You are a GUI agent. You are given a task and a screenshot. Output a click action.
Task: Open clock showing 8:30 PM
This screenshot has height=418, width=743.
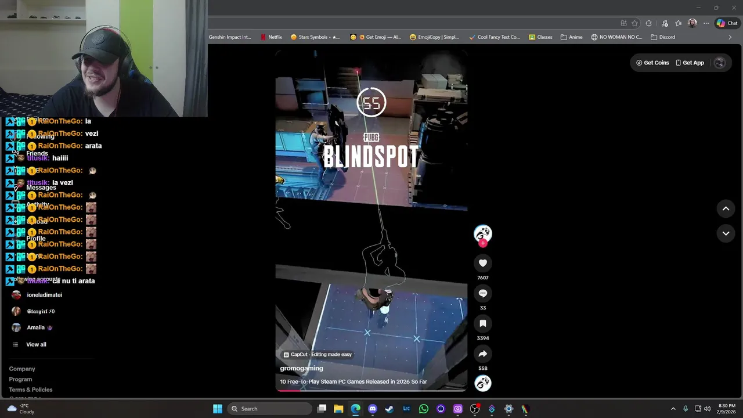tap(727, 409)
